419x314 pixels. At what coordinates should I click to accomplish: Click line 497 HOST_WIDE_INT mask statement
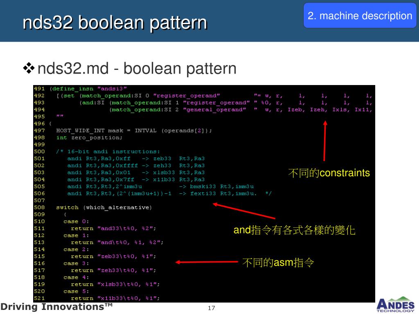[x=134, y=130]
